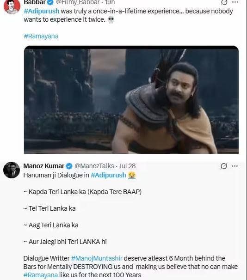Open the Adipurush movie still image
Viewport: 247px width, 280px height.
click(131, 100)
